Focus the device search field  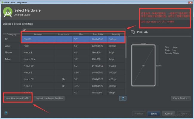click(x=74, y=30)
